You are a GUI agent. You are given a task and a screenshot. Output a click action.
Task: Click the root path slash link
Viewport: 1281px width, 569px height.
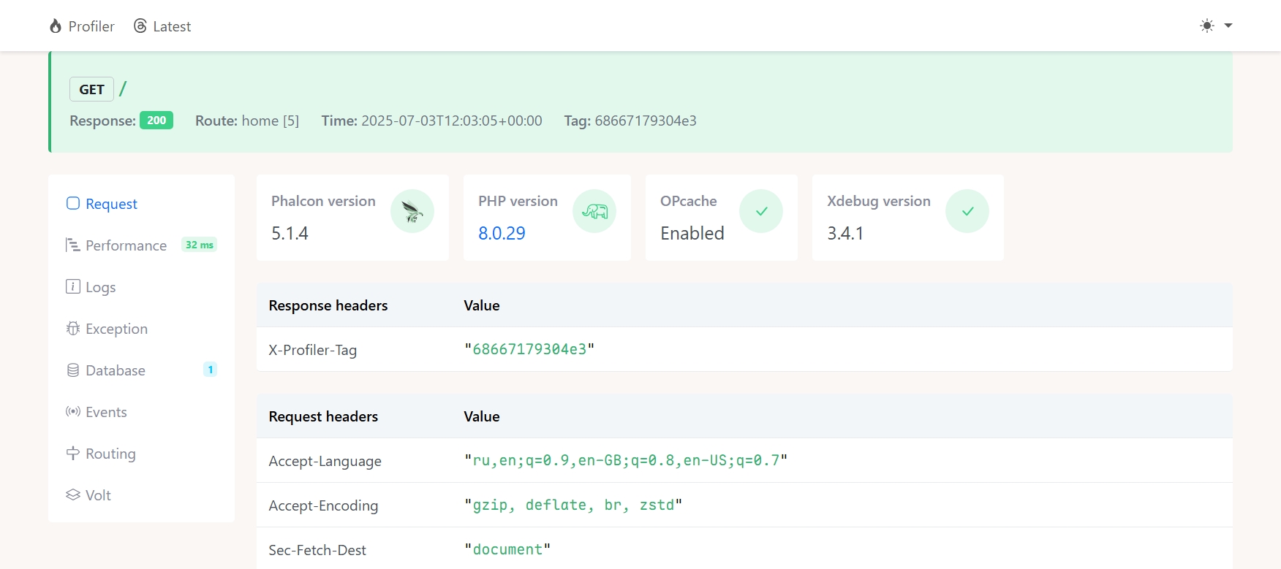click(123, 89)
